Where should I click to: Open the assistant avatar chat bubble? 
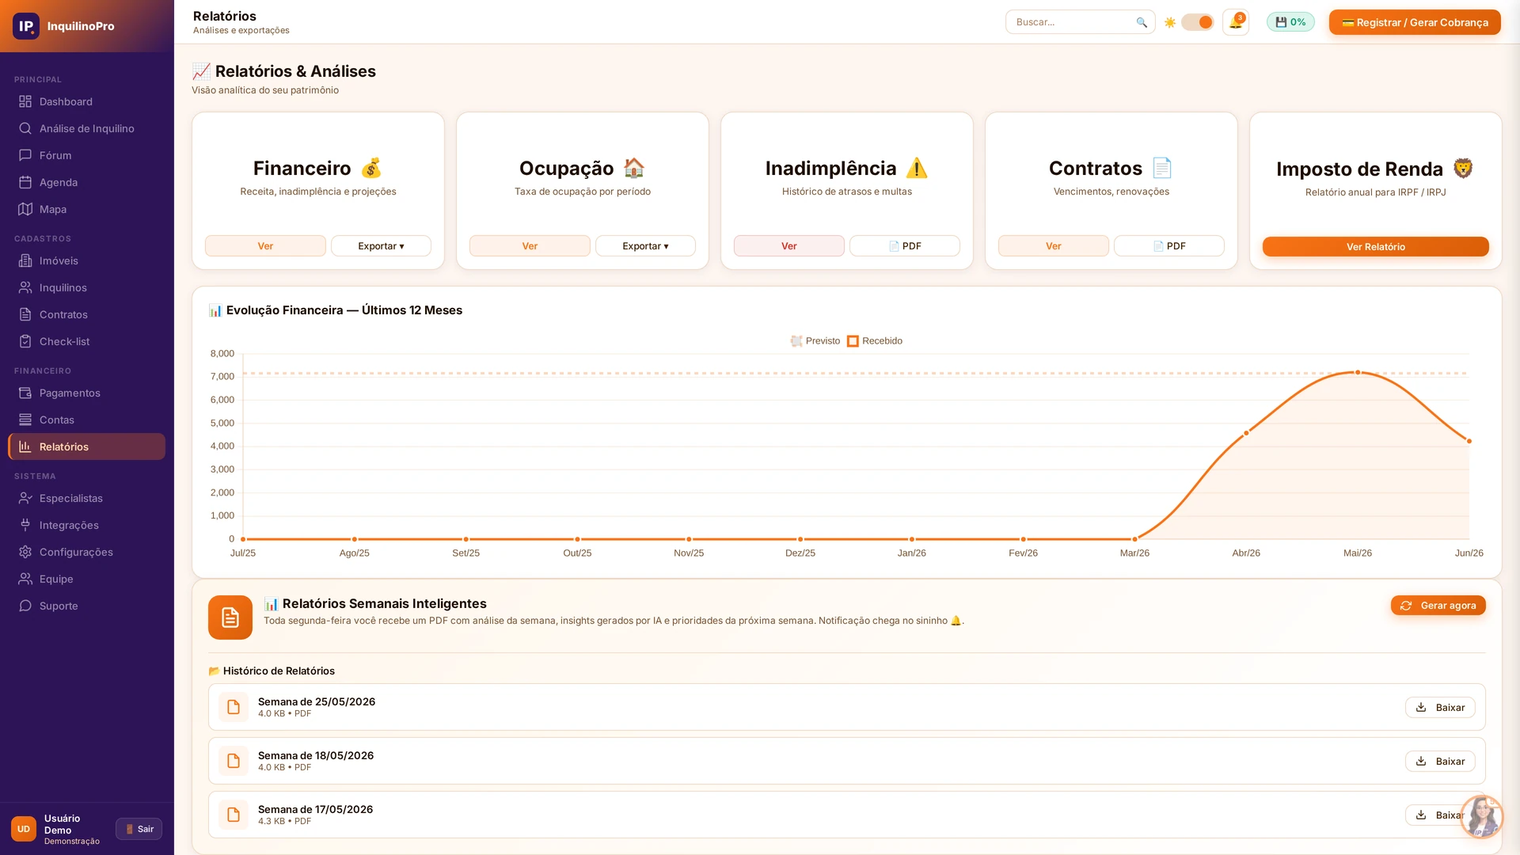[1481, 816]
